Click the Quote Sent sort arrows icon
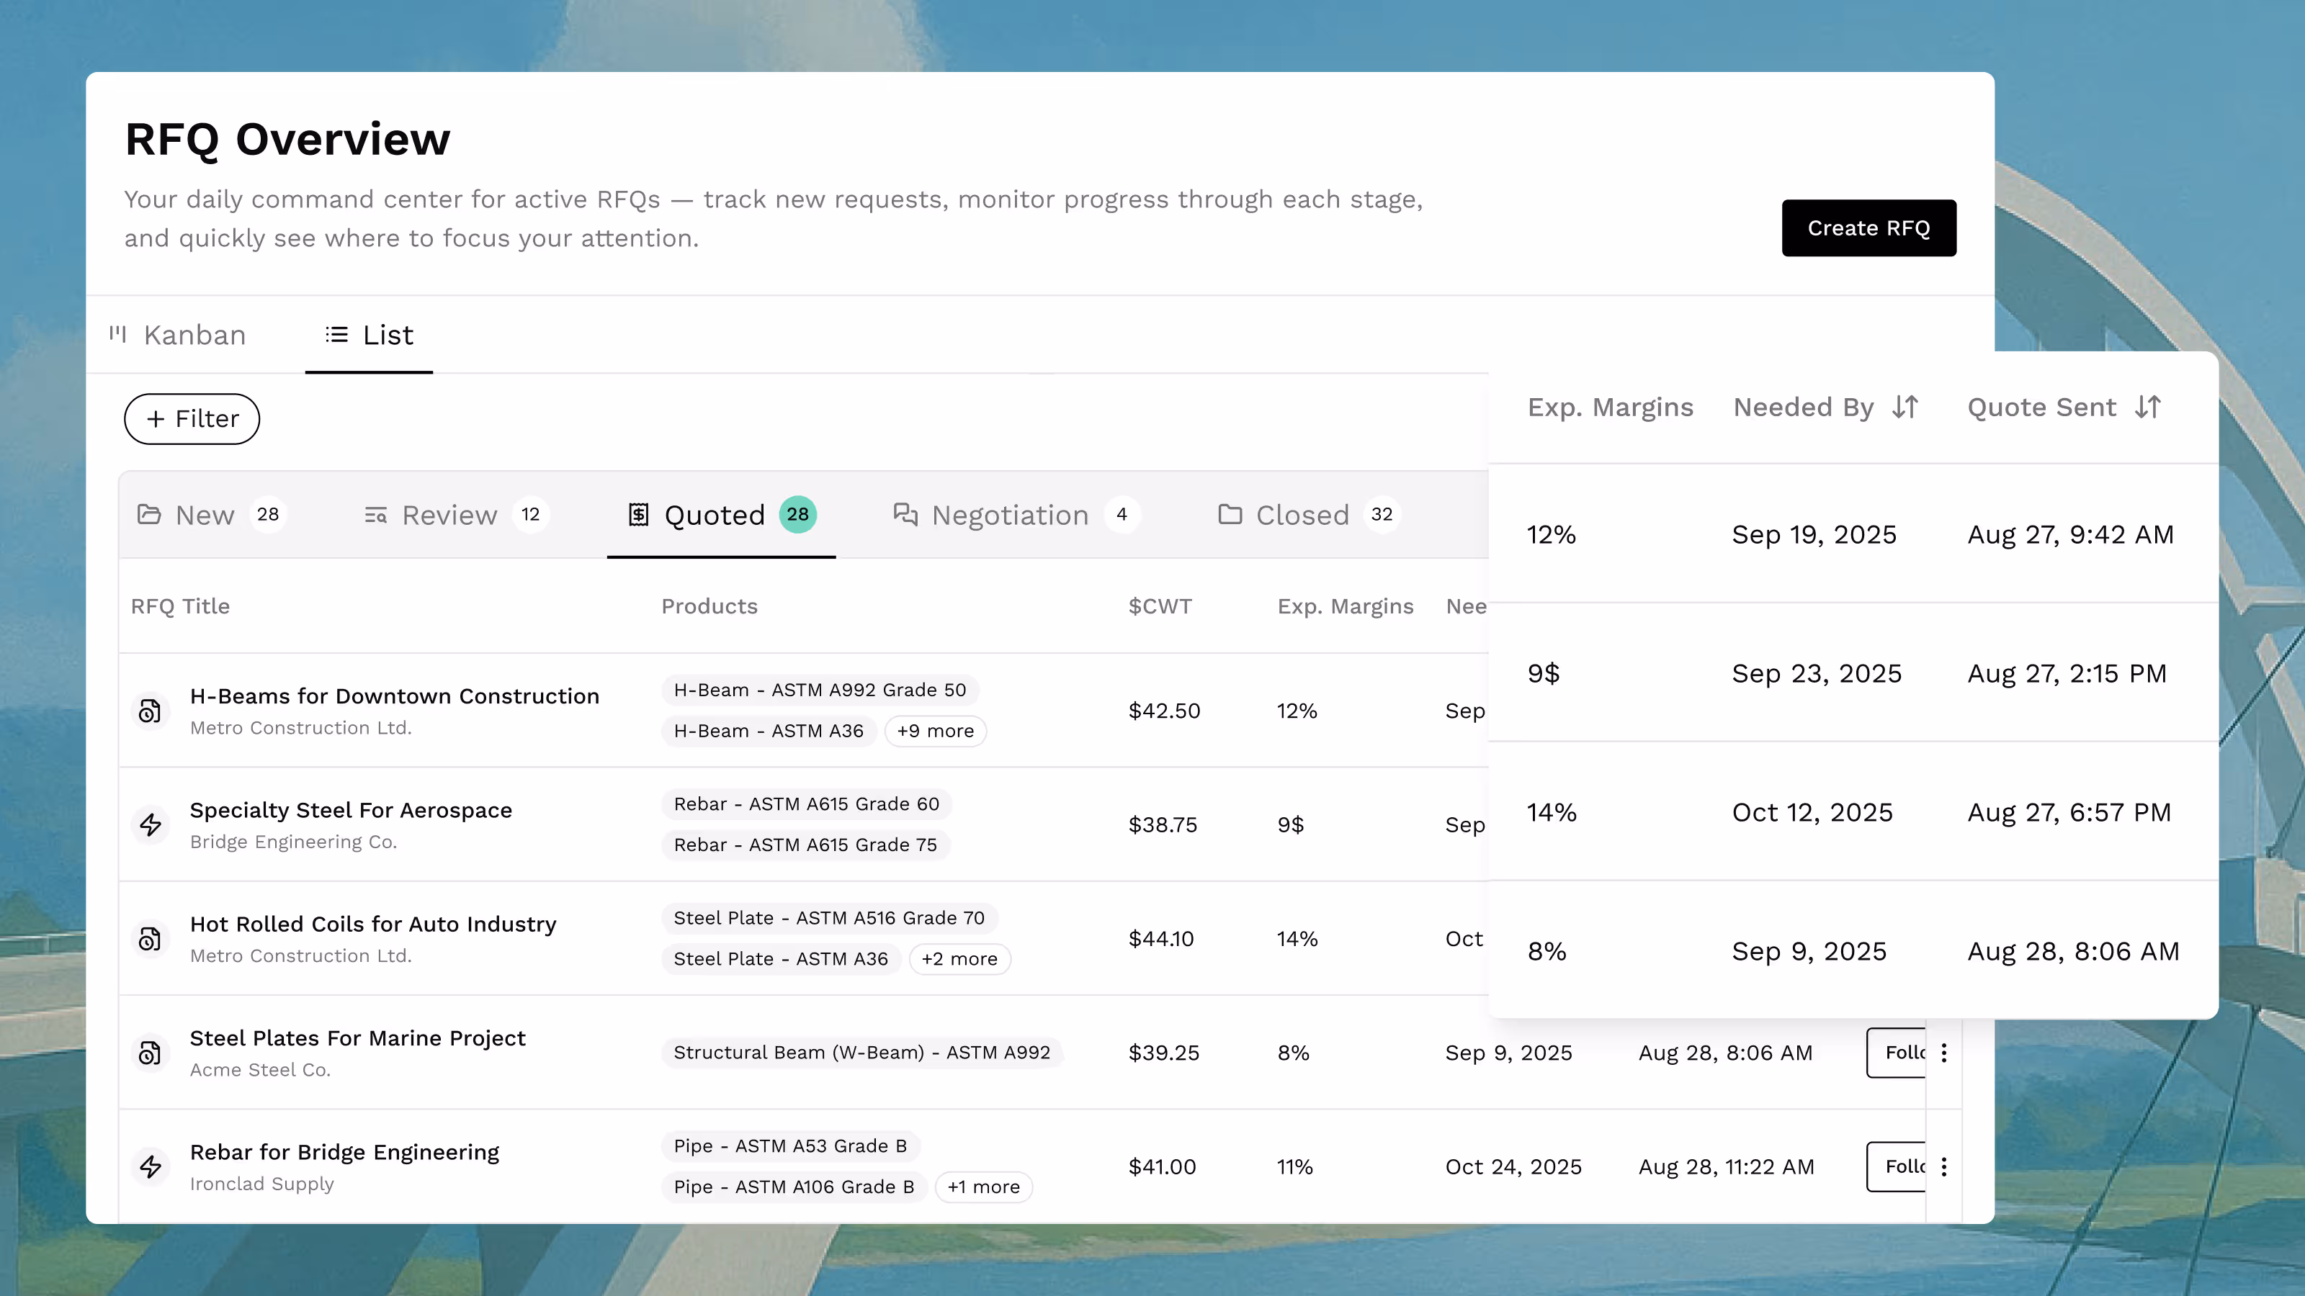The width and height of the screenshot is (2305, 1296). (x=2147, y=408)
